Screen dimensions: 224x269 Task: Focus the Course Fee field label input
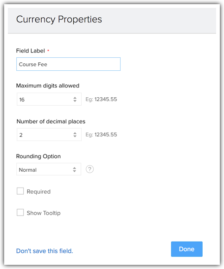(68, 64)
